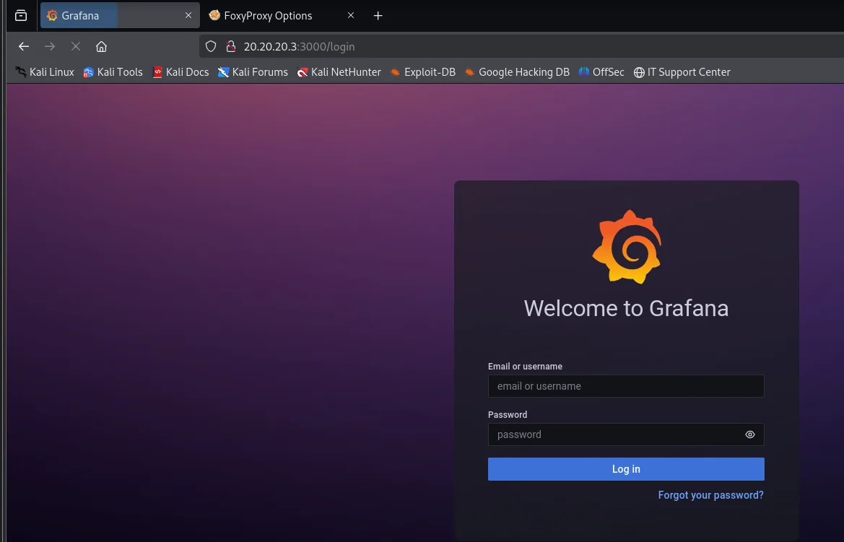Toggle password visibility eye icon

tap(750, 434)
